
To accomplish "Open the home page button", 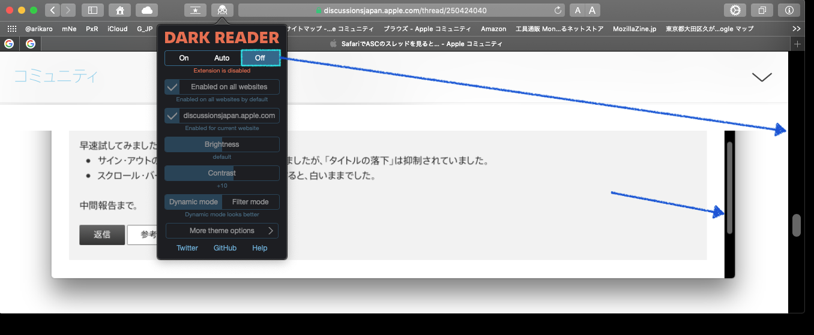I will point(119,10).
